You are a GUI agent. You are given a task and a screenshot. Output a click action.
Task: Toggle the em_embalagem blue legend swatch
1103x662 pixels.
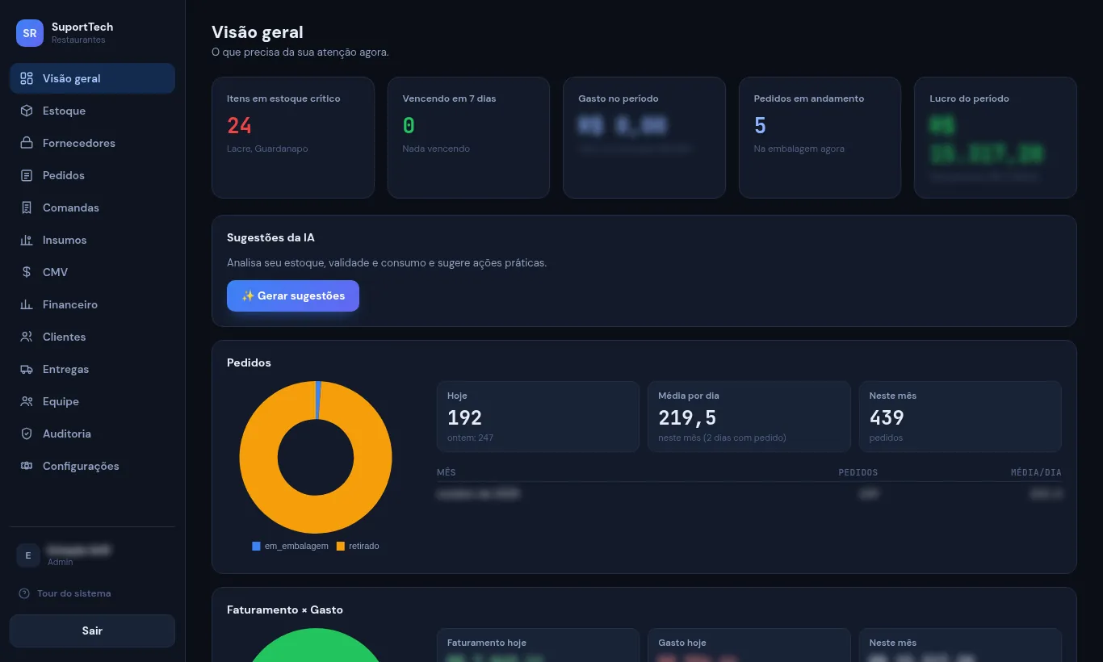256,547
